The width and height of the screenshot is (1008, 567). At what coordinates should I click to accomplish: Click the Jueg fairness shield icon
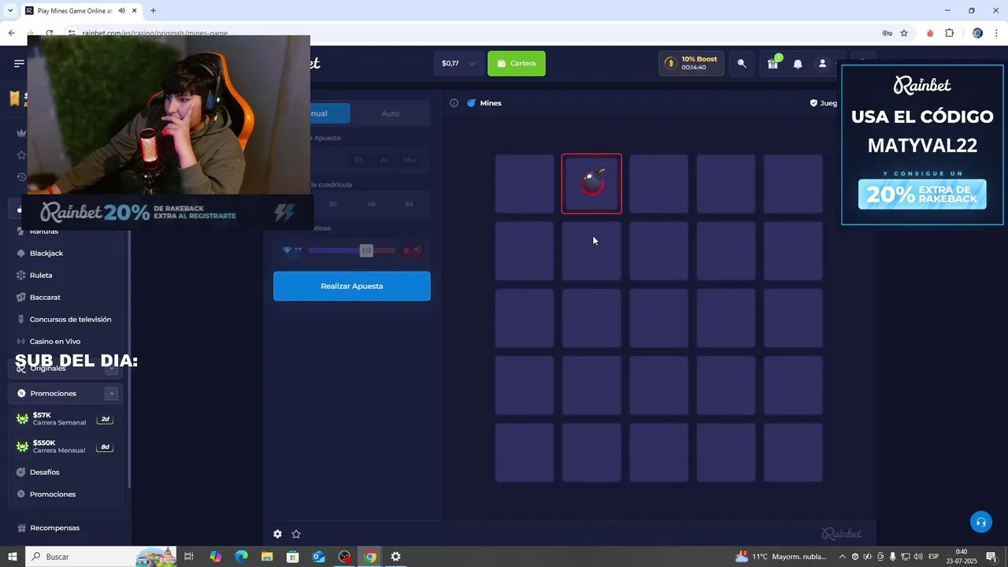(x=813, y=103)
